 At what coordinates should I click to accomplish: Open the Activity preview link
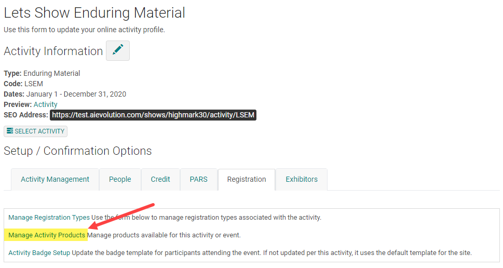click(x=45, y=104)
